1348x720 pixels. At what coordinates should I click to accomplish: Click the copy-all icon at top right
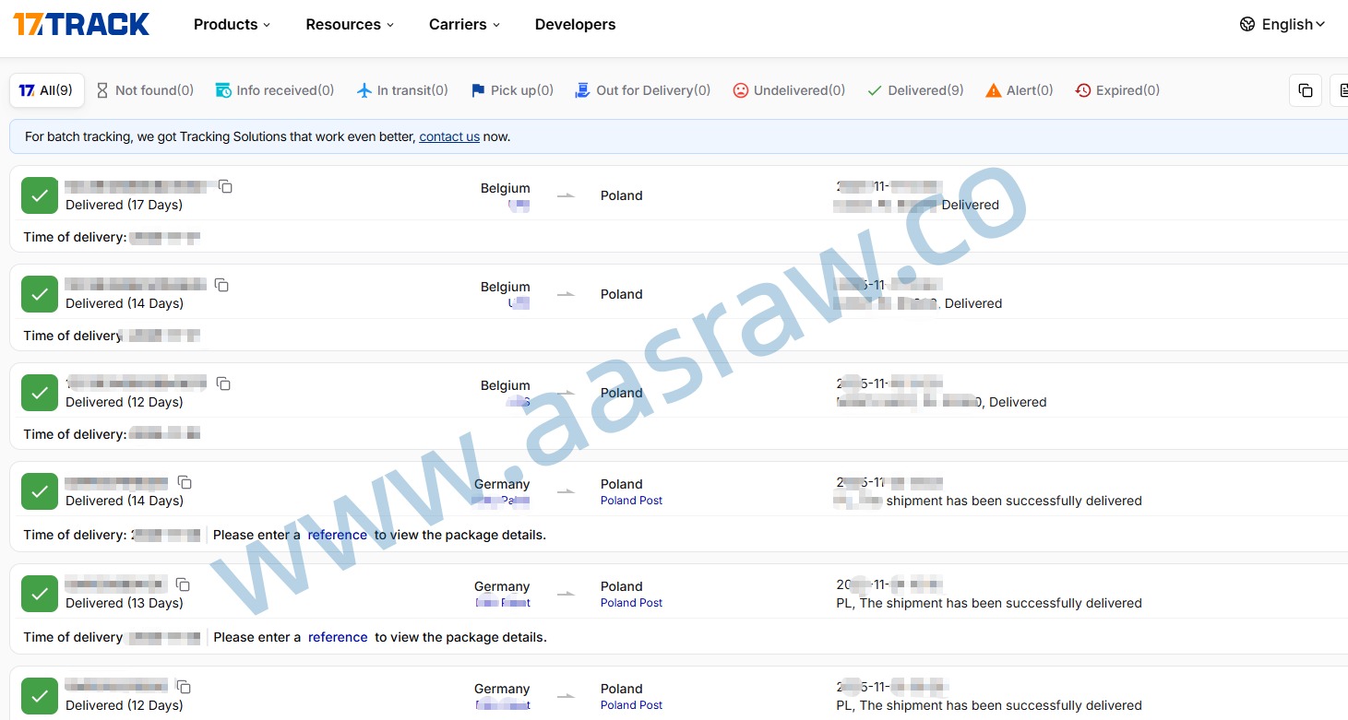(1305, 90)
